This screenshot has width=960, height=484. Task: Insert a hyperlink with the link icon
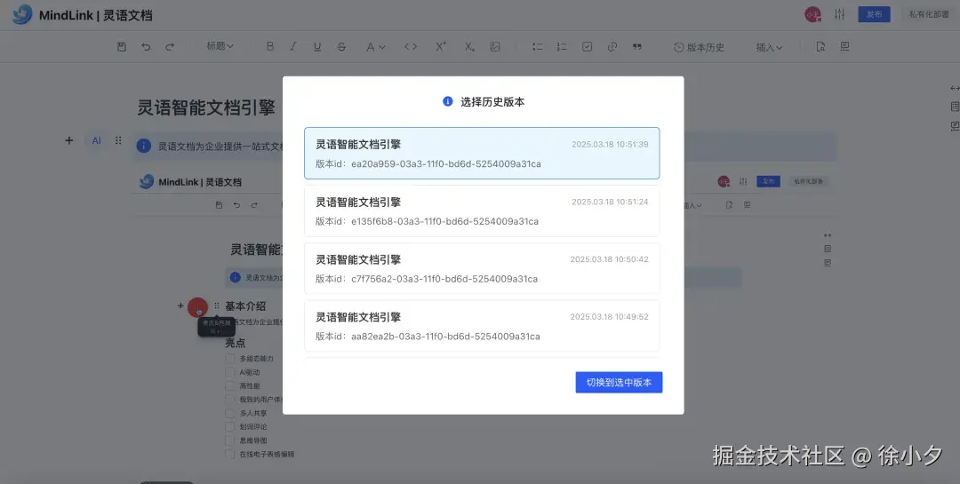(x=612, y=46)
